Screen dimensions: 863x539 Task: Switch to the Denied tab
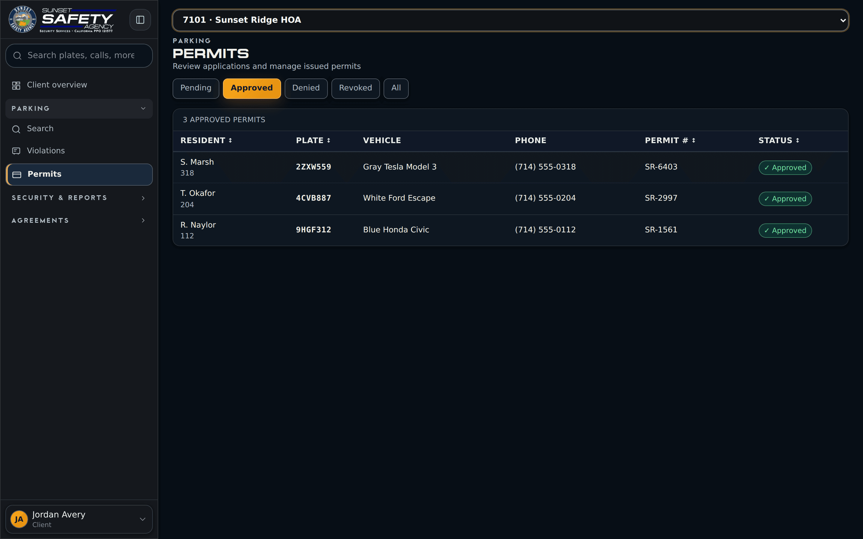306,88
